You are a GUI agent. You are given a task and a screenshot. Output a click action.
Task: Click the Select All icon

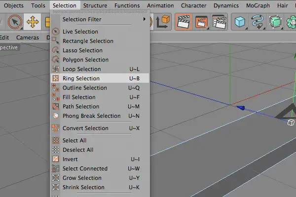point(55,140)
